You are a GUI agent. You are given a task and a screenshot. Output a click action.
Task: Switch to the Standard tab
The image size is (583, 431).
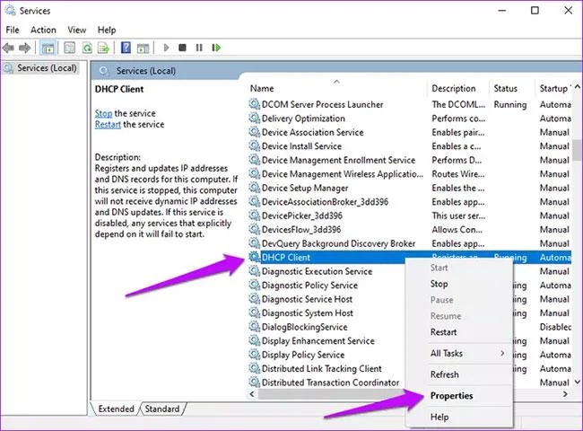tap(162, 409)
